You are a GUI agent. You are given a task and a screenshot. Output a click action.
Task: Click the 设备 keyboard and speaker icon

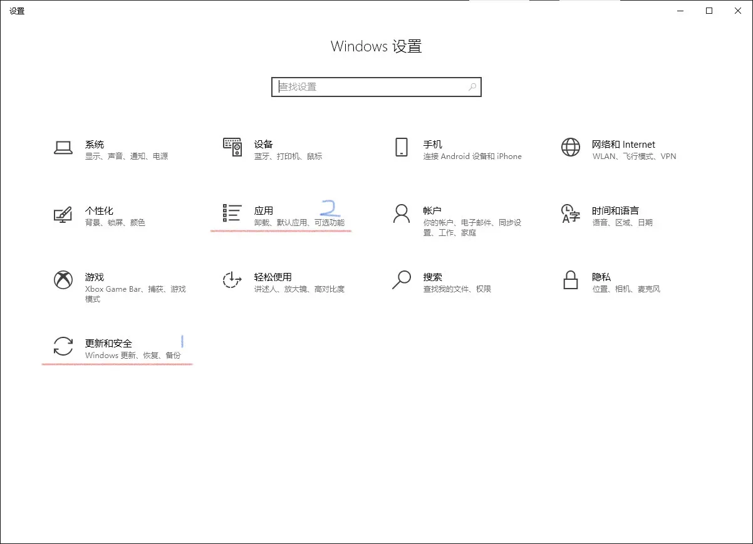[232, 147]
